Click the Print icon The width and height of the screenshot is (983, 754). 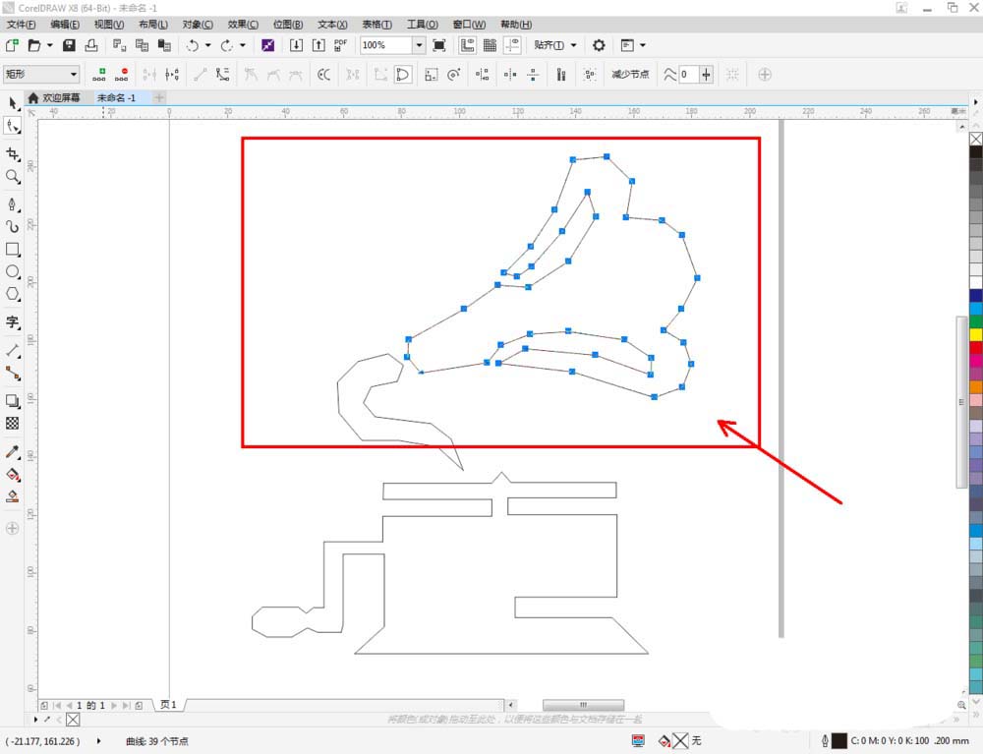(x=90, y=45)
